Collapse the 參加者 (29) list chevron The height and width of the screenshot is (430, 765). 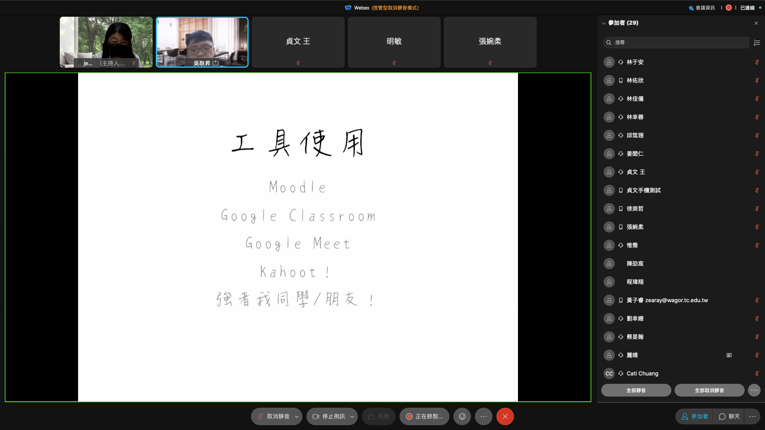[604, 23]
